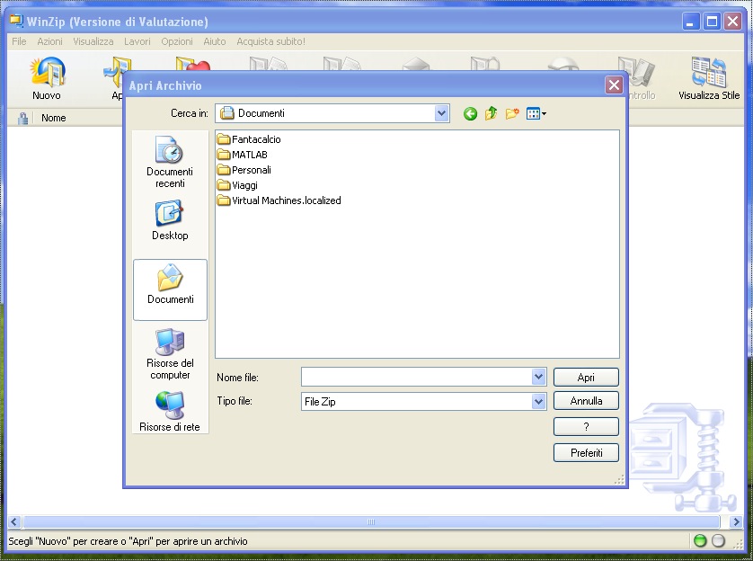This screenshot has height=561, width=753.
Task: Open Risorse del computer in the sidebar
Action: [x=170, y=353]
